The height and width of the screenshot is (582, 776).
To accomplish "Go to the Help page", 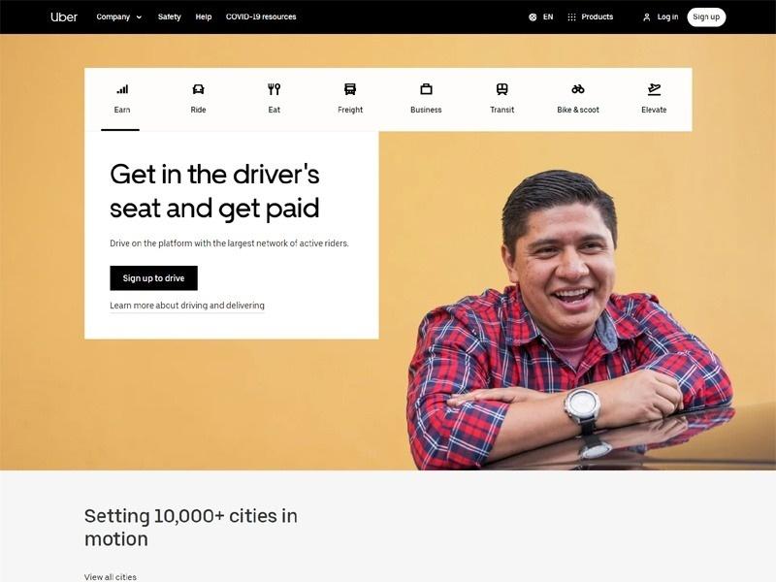I will pos(204,16).
